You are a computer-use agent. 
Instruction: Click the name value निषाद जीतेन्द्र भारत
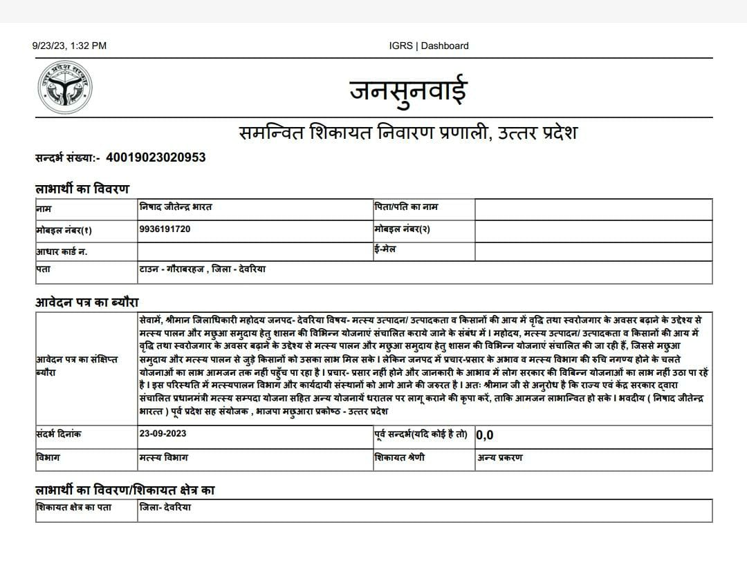176,207
